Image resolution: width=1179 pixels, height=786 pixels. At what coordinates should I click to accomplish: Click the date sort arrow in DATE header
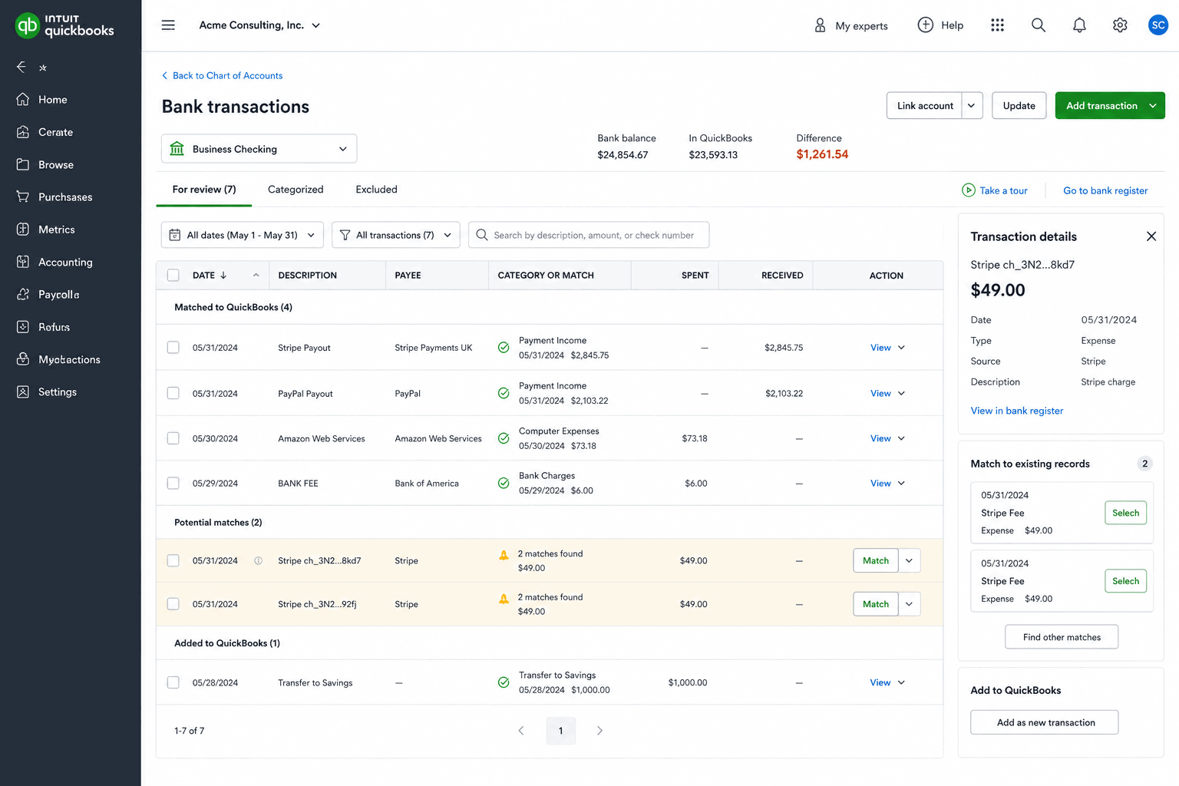point(223,275)
